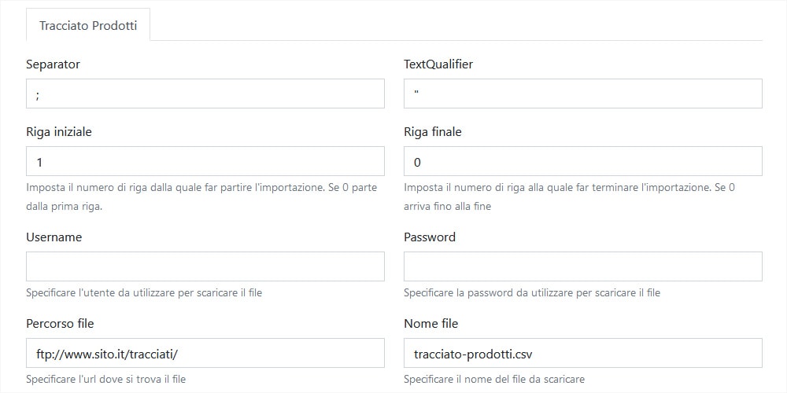Viewport: 787px width, 393px height.
Task: Open the Tracciato Prodotti tab
Action: click(x=88, y=25)
